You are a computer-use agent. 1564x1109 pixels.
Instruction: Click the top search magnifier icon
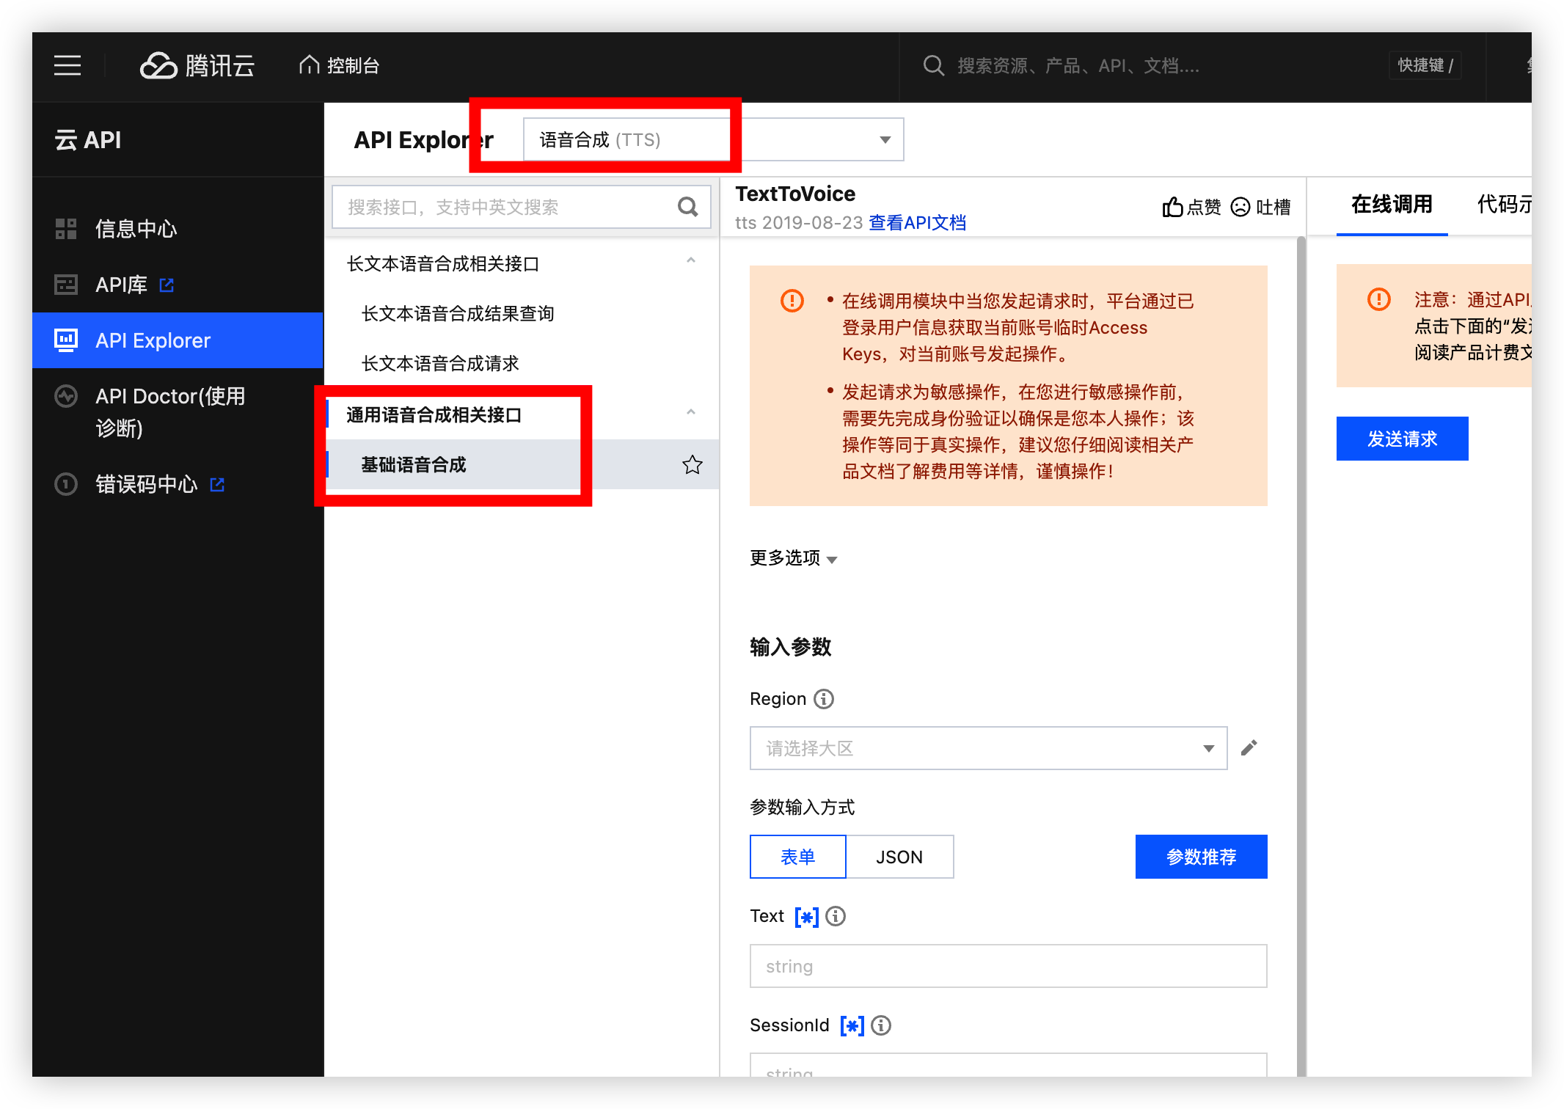tap(933, 65)
